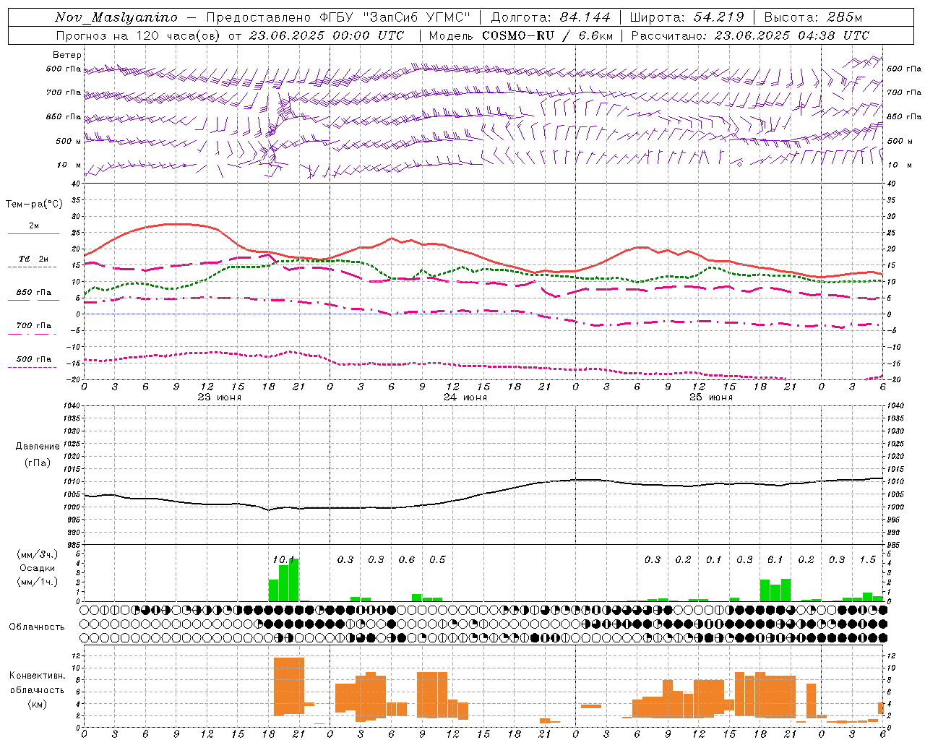Click Рассчитано: 23.06.2025 04:38 UTC timestamp
925x740 pixels.
pyautogui.click(x=750, y=35)
